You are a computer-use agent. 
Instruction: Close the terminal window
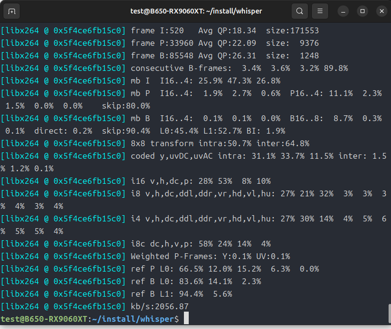pyautogui.click(x=379, y=11)
